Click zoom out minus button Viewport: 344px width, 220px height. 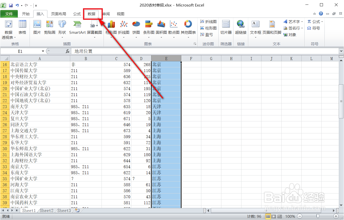coord(300,216)
